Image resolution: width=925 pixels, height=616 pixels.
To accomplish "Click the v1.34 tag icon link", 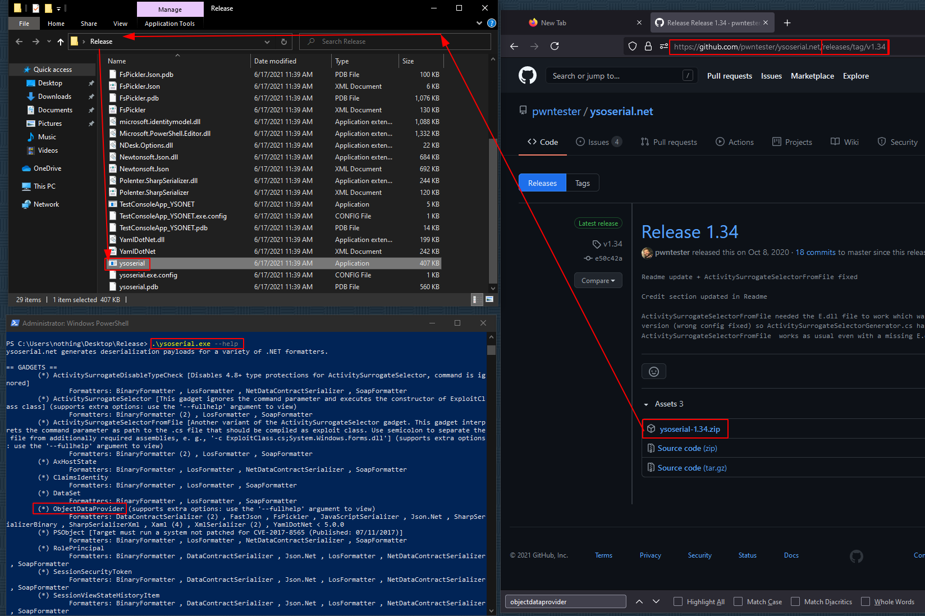I will [607, 244].
